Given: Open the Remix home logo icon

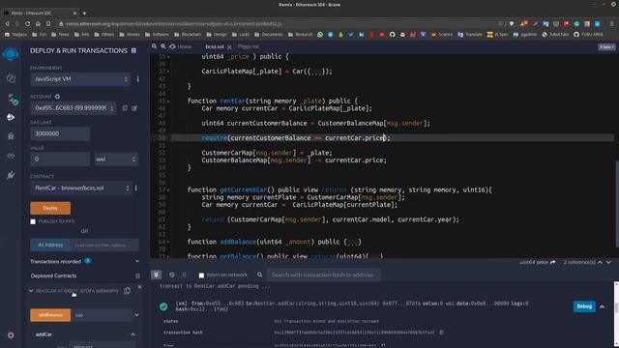Looking at the screenshot, I should (x=11, y=54).
